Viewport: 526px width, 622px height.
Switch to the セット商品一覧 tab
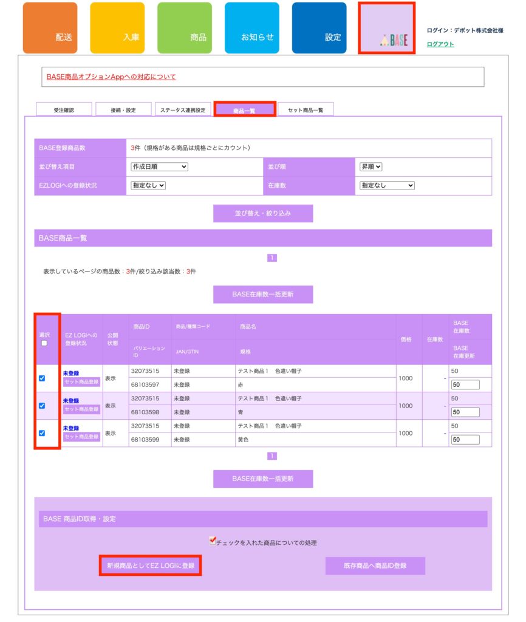pos(306,110)
